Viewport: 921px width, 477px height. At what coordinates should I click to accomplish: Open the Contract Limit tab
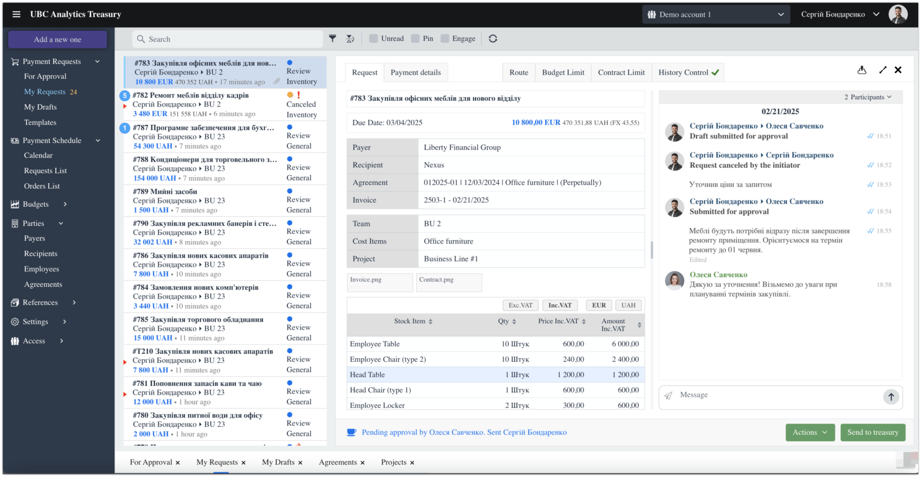(621, 73)
